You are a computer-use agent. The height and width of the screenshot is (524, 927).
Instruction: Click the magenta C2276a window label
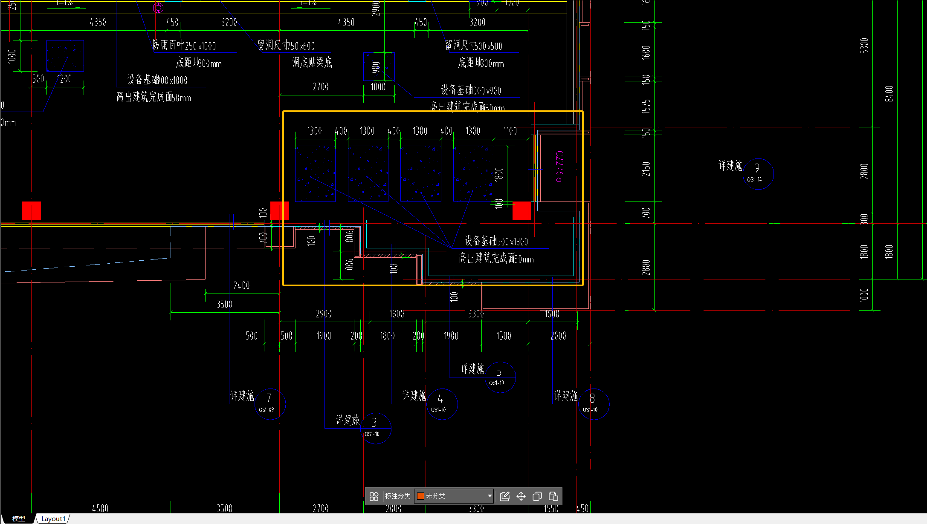(x=559, y=167)
